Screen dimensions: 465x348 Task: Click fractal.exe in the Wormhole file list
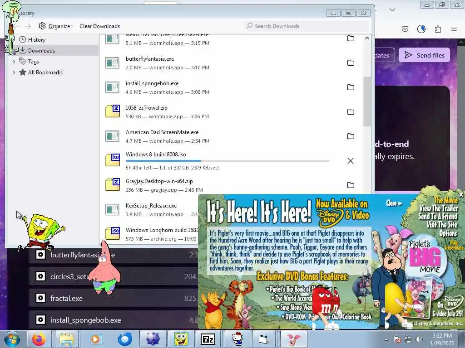click(66, 298)
